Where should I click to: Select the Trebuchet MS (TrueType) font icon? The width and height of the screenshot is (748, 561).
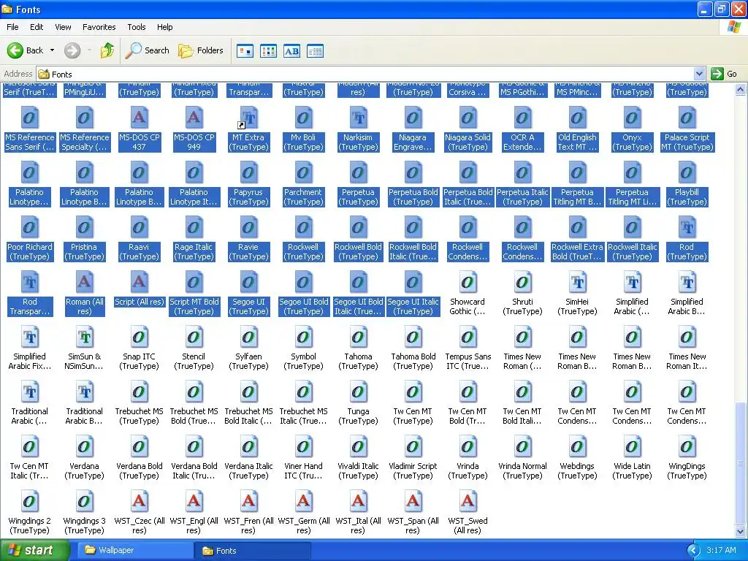pyautogui.click(x=139, y=392)
